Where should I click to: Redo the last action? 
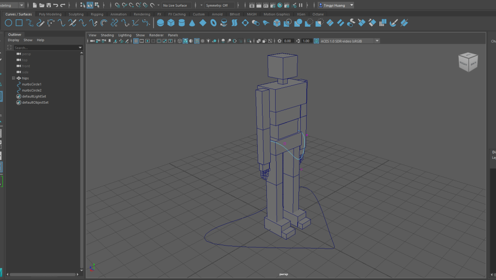coord(62,5)
